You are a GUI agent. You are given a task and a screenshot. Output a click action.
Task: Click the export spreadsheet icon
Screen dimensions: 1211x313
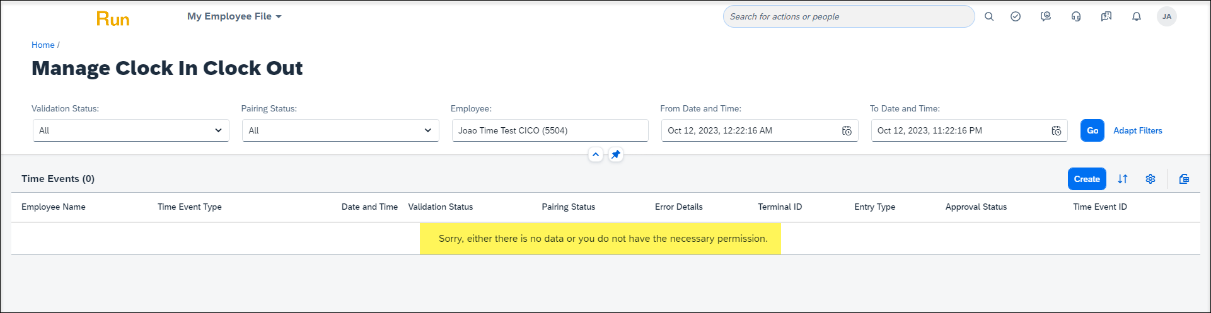coord(1184,179)
